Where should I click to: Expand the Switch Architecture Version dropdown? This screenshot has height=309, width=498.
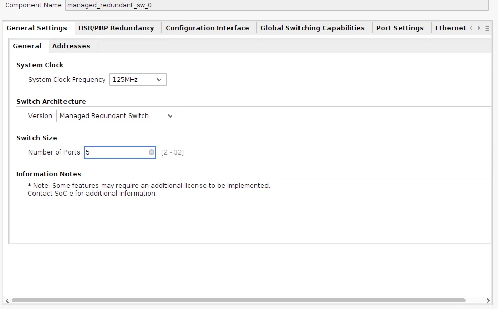point(117,116)
